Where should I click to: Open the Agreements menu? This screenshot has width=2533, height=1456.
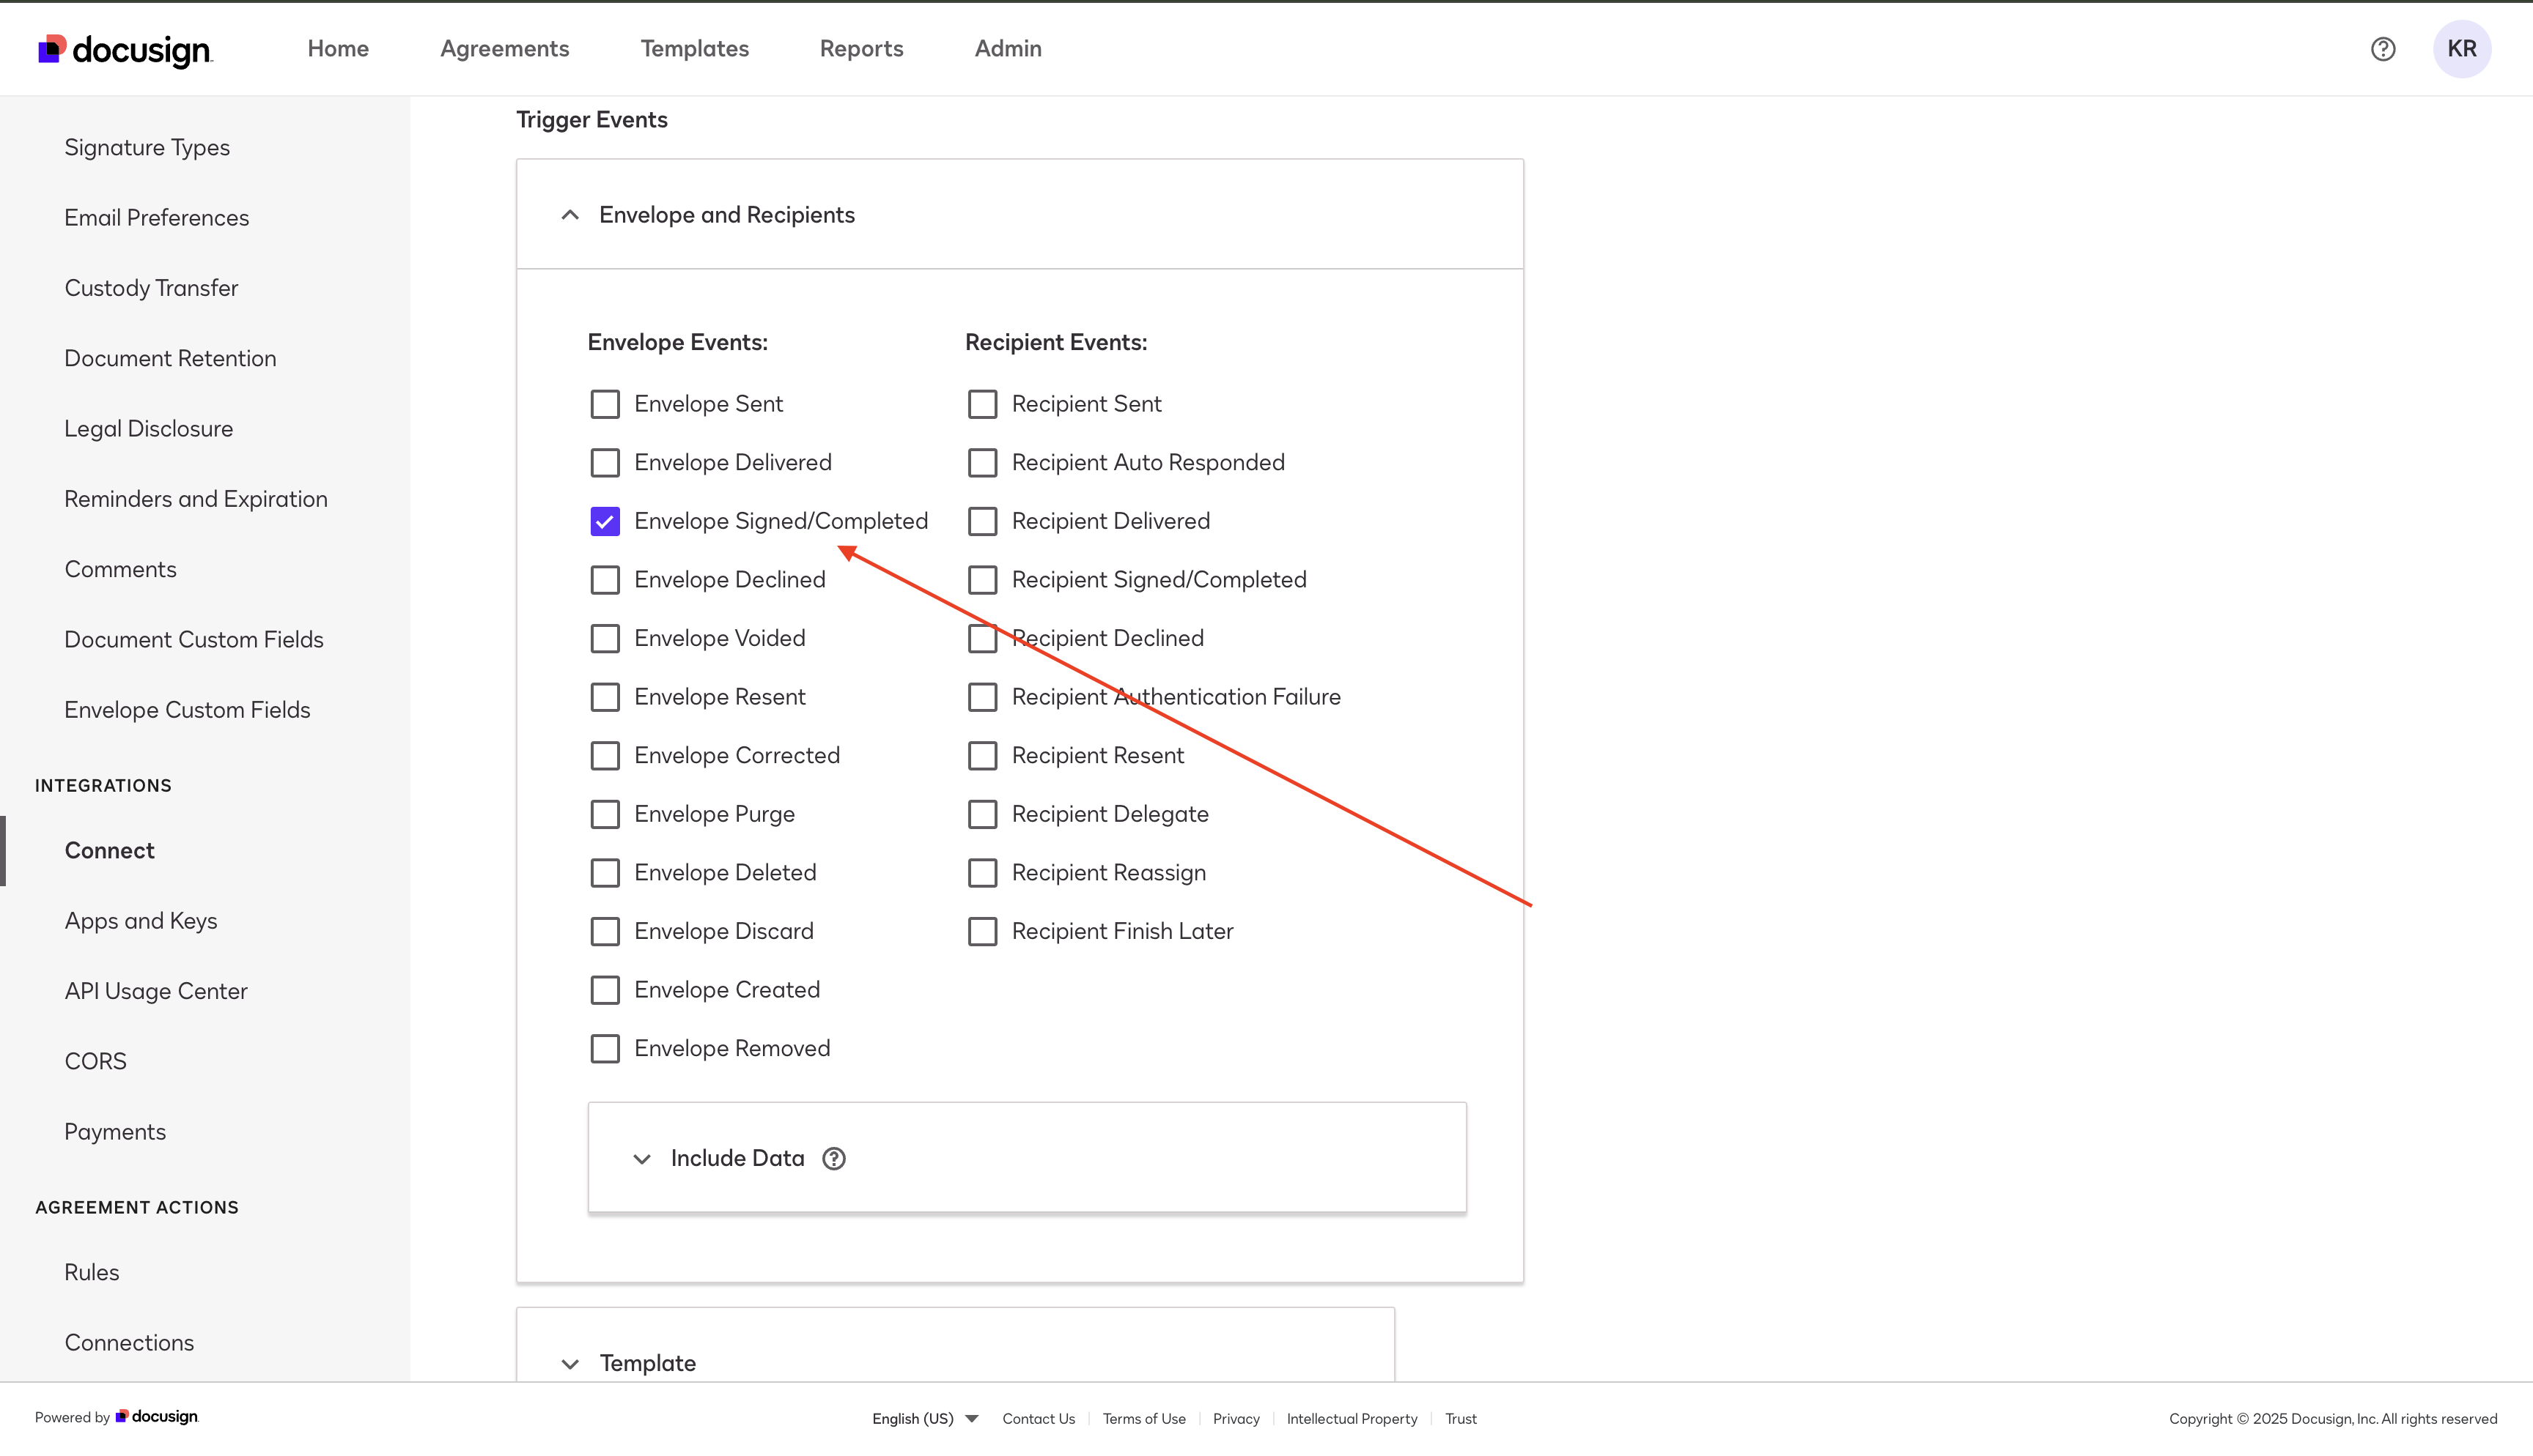click(x=504, y=49)
